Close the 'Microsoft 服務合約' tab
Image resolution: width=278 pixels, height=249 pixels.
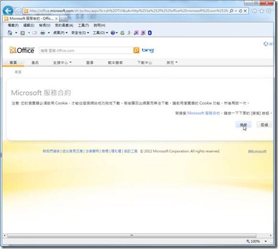pyautogui.click(x=56, y=18)
